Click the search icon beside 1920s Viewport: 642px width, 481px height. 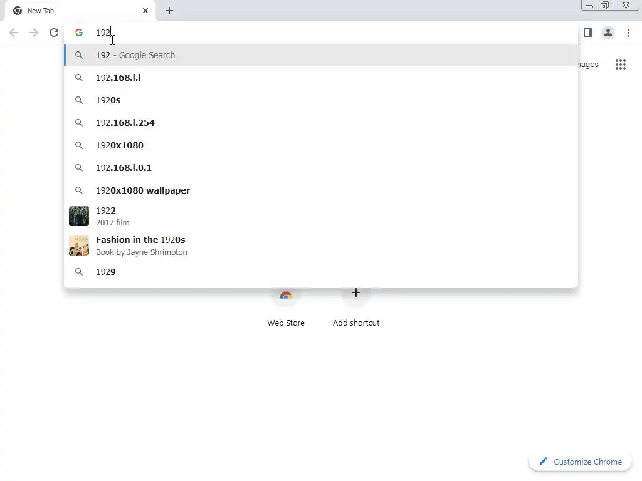click(x=79, y=100)
